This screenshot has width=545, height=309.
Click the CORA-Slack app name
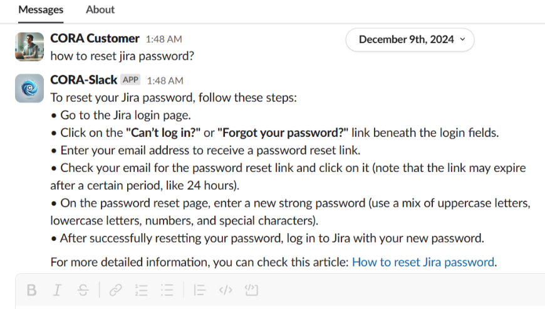pyautogui.click(x=84, y=80)
